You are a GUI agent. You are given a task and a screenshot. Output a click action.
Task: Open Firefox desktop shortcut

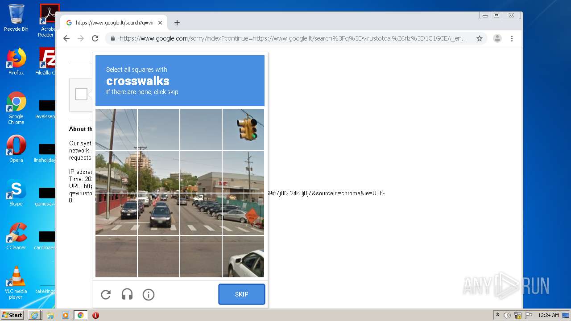[x=16, y=62]
